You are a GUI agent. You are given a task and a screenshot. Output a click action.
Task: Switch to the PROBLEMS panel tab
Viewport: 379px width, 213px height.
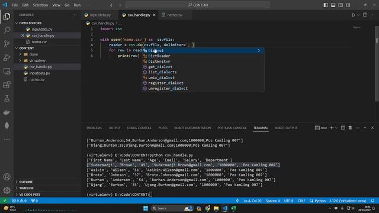click(x=94, y=128)
